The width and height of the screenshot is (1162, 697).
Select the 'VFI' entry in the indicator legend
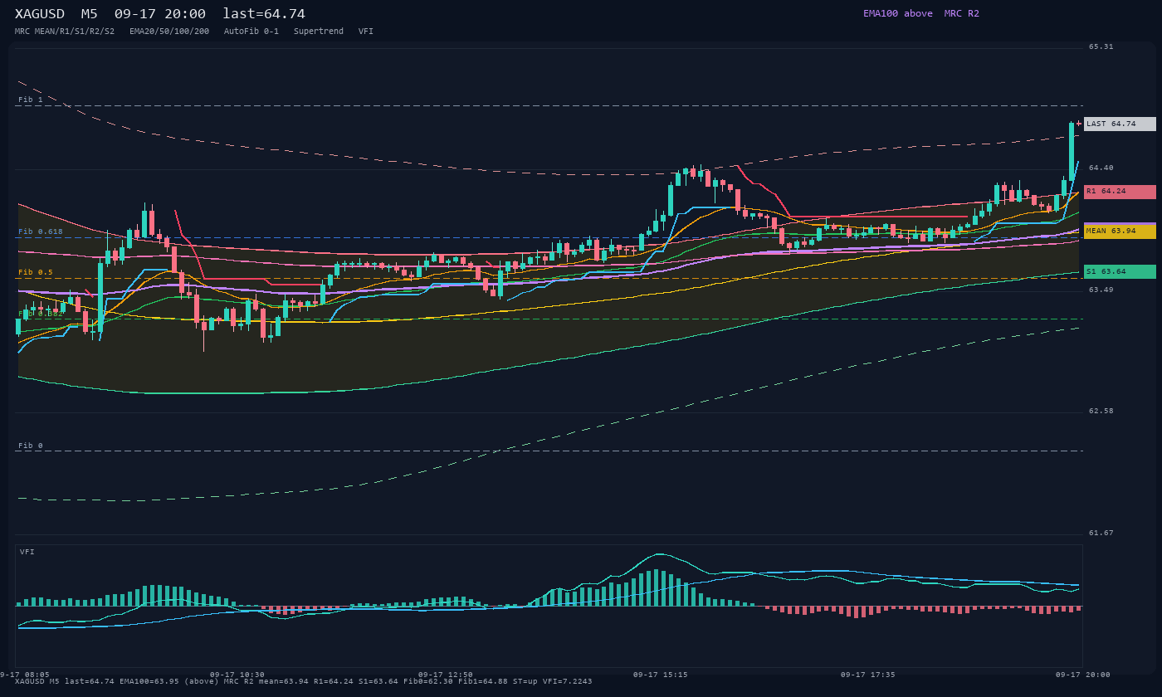click(x=366, y=32)
